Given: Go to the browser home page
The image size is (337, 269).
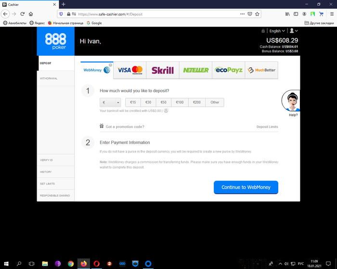Looking at the screenshot, I should click(31, 14).
